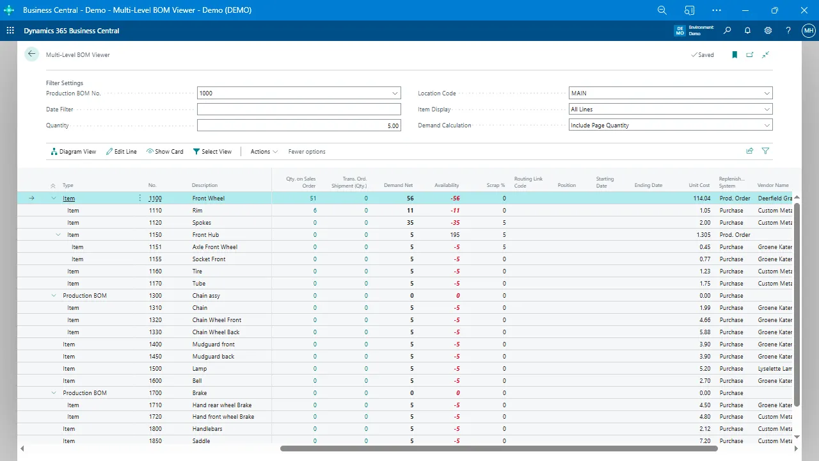Switch to Diagram View
Image resolution: width=819 pixels, height=461 pixels.
73,152
